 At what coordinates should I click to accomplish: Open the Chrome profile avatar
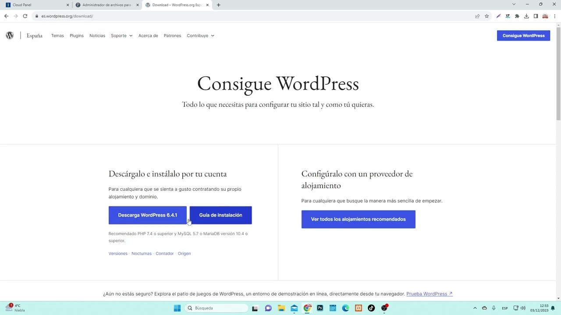pos(545,16)
